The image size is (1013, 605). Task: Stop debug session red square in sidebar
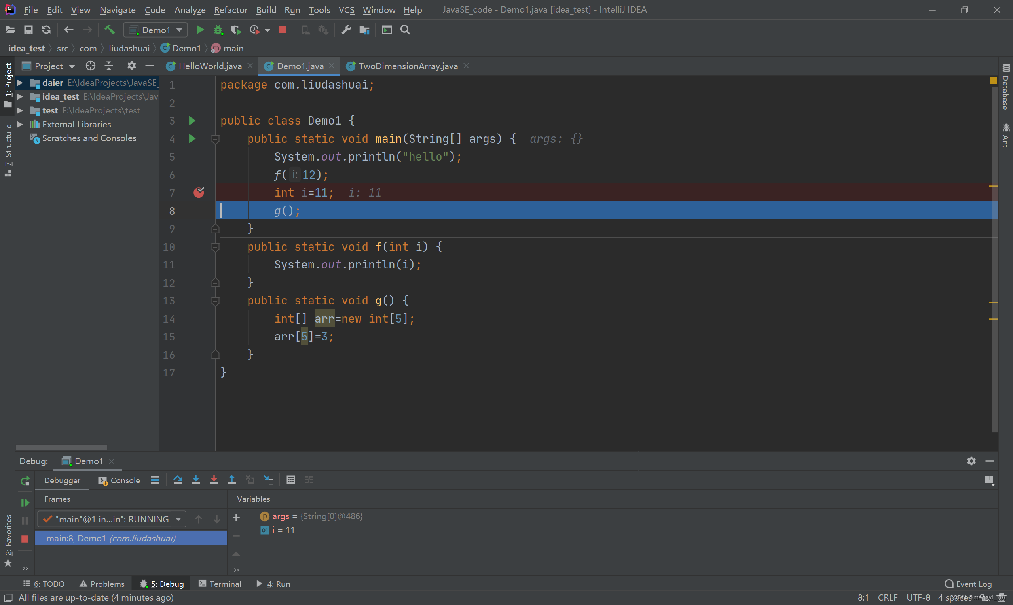pos(25,539)
